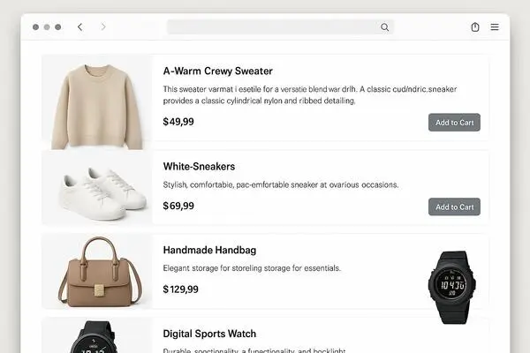Click the third window dot
The image size is (530, 353).
pyautogui.click(x=57, y=27)
